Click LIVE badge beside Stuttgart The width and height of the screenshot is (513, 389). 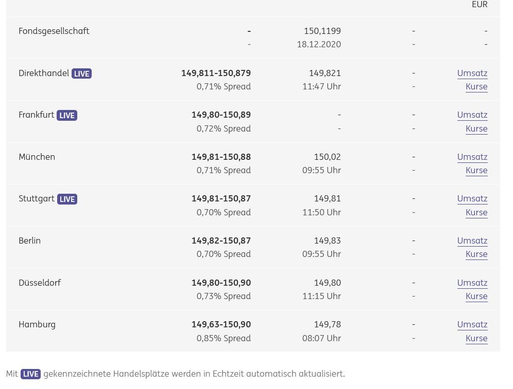[67, 199]
